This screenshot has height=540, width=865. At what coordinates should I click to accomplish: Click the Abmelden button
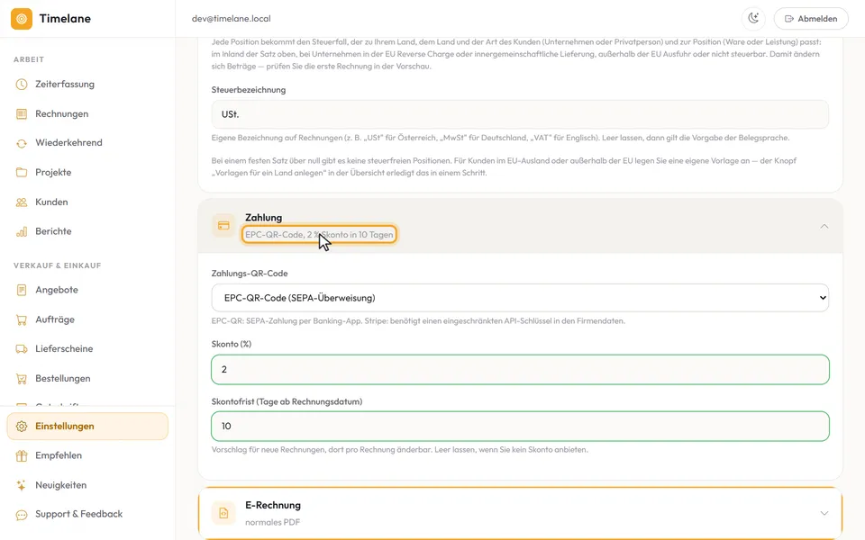tap(811, 19)
